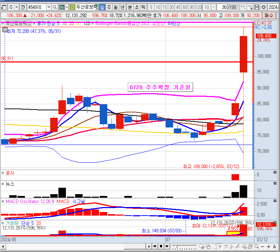
Task: Click the stock code input field 454910
Action: pyautogui.click(x=37, y=7)
